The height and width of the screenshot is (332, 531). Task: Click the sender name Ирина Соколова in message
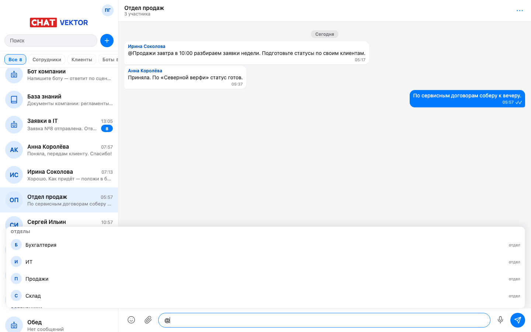click(146, 46)
